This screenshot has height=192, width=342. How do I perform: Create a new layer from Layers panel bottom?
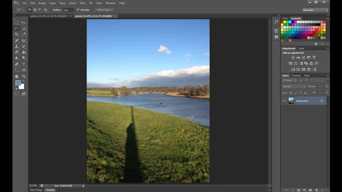coord(316,190)
